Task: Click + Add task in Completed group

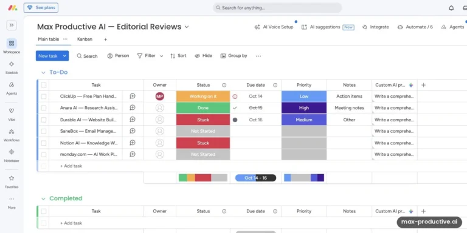Action: pos(71,223)
